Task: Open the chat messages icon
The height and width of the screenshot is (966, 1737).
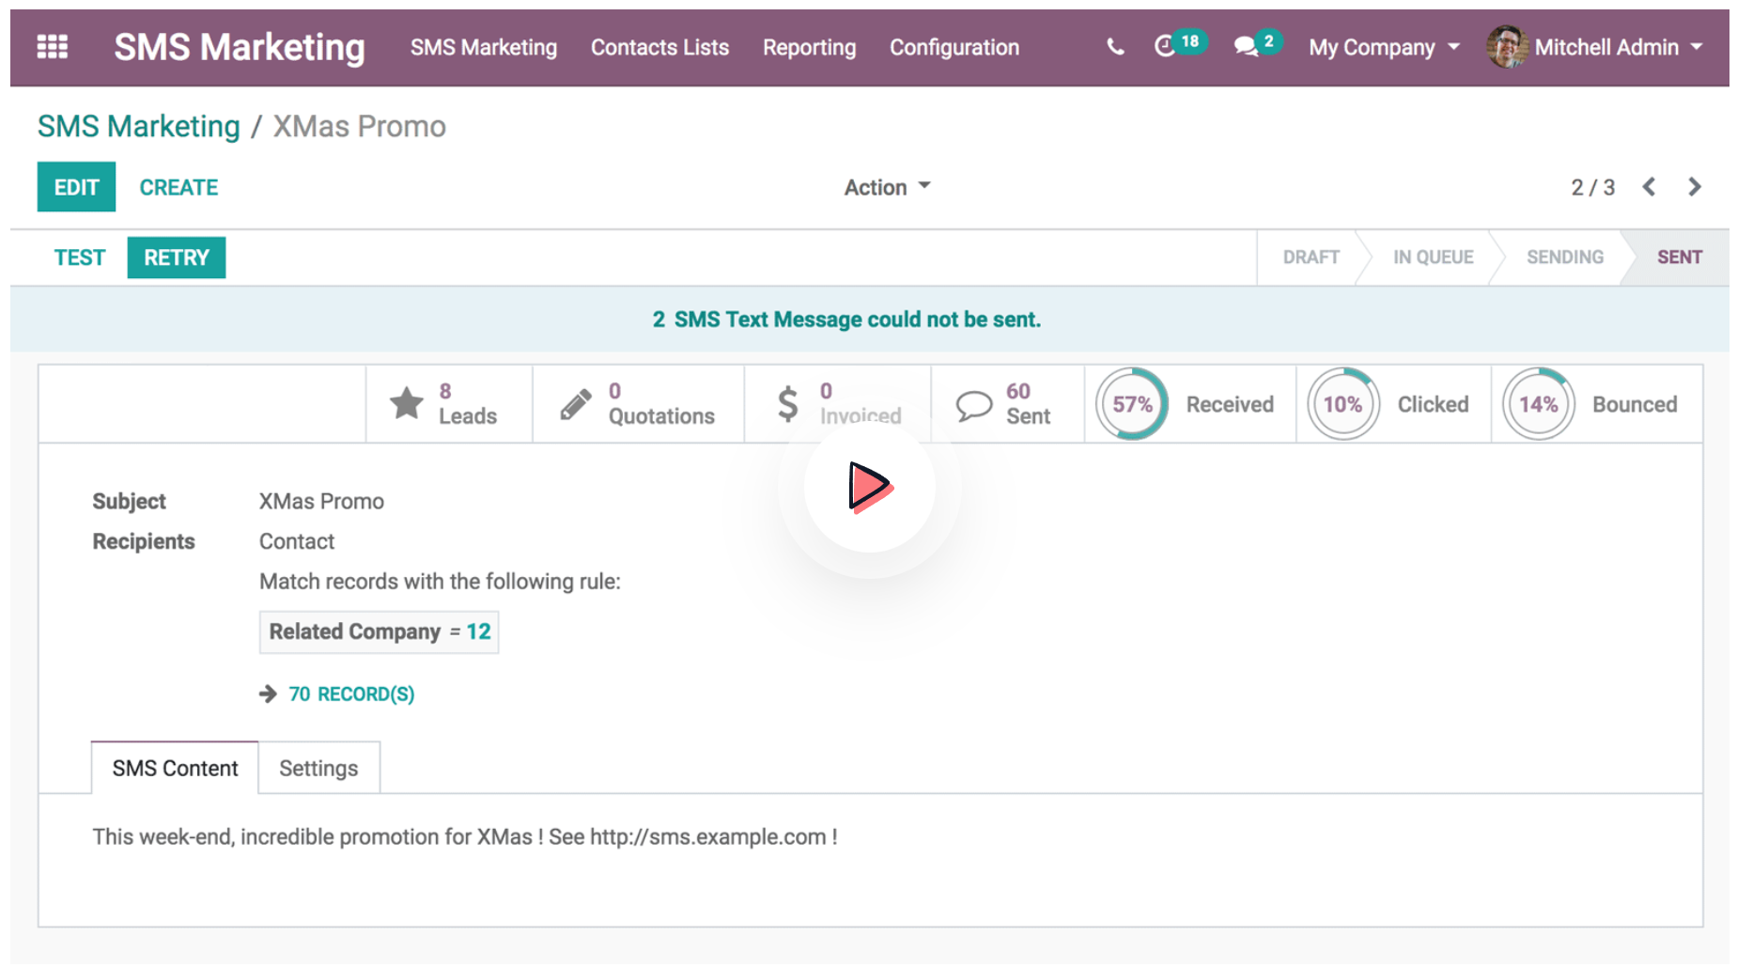Action: 1246,47
